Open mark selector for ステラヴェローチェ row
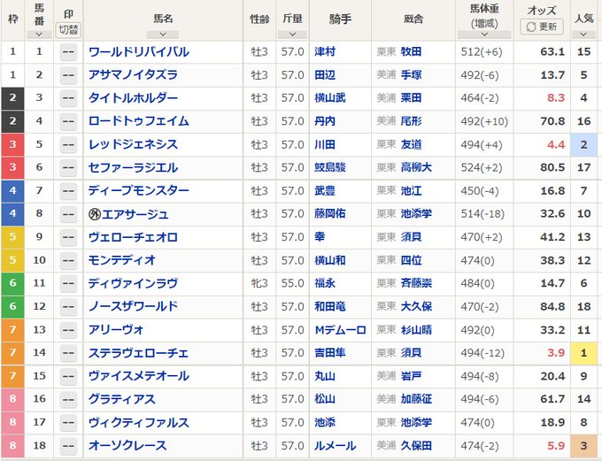The width and height of the screenshot is (602, 461). pos(68,353)
